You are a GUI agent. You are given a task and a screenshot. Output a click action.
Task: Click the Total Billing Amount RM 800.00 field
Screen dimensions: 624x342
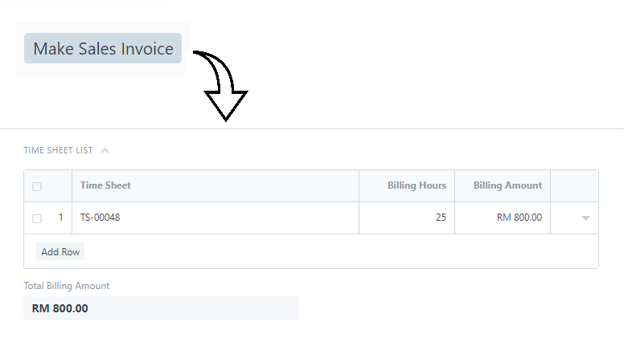click(x=161, y=308)
